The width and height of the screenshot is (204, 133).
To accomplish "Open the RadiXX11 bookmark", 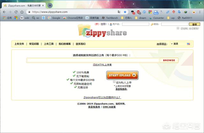I will point(185,18).
